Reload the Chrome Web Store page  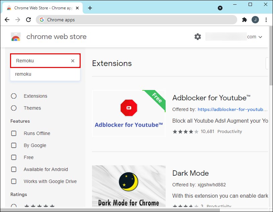click(x=28, y=20)
